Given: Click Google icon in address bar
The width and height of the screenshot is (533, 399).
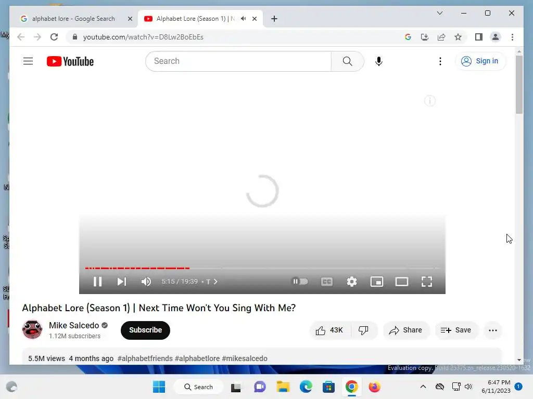Looking at the screenshot, I should pyautogui.click(x=408, y=37).
